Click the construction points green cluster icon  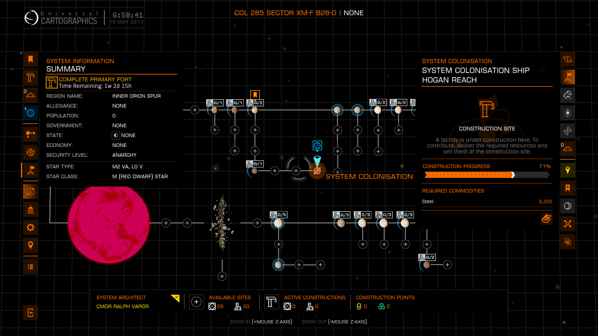pyautogui.click(x=382, y=306)
